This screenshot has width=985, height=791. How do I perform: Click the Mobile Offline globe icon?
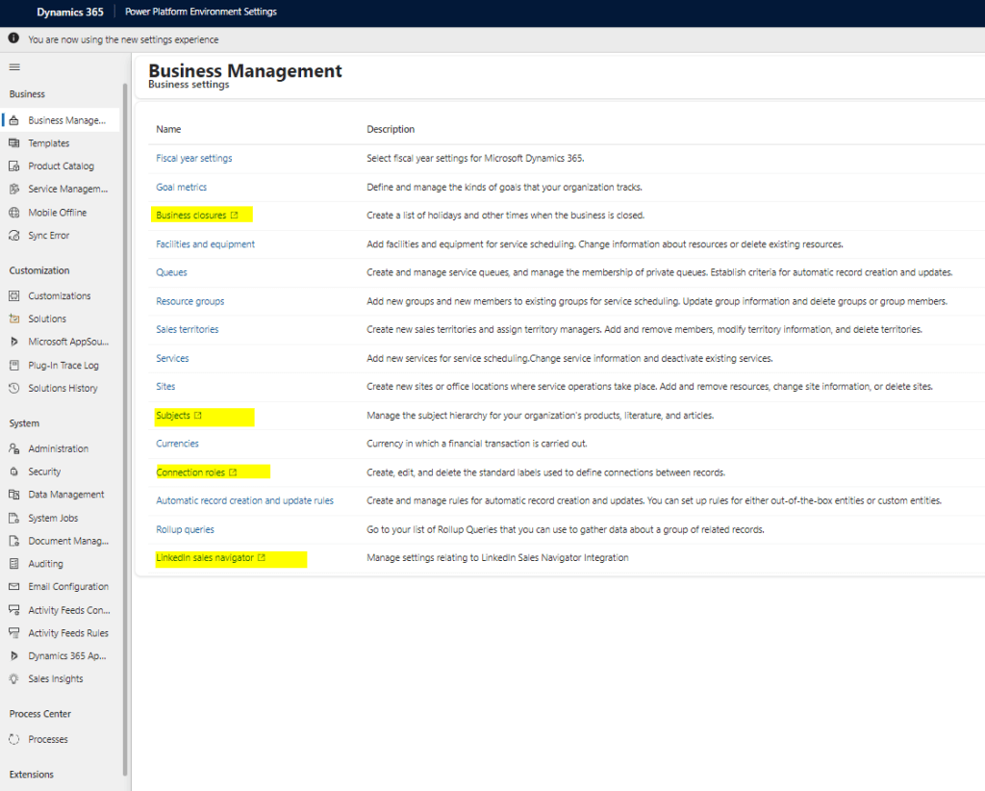14,213
